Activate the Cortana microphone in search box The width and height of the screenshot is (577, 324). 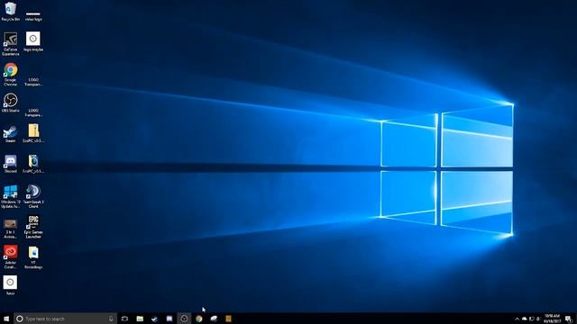pos(111,319)
